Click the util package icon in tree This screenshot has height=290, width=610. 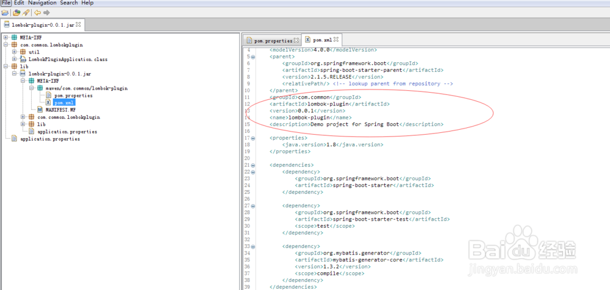pos(23,52)
